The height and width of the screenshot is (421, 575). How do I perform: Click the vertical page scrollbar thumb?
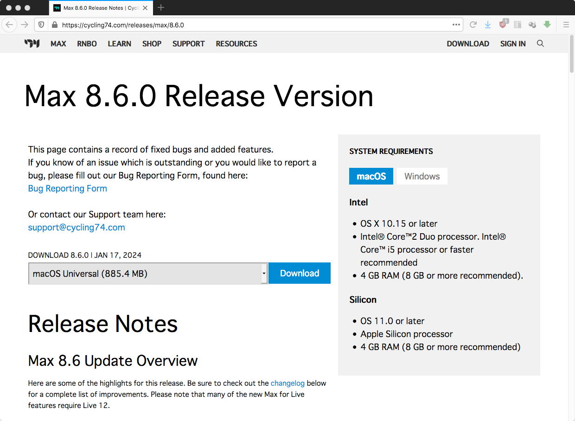pyautogui.click(x=571, y=53)
